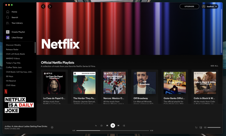This screenshot has height=136, width=226.
Task: Adjust the volume slider
Action: click(x=214, y=127)
